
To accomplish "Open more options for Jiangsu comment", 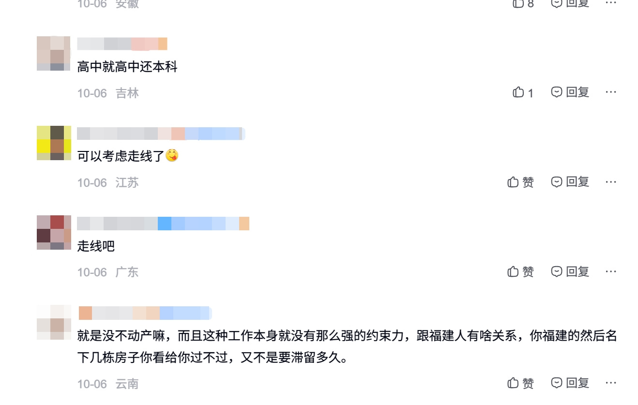I will click(x=611, y=182).
